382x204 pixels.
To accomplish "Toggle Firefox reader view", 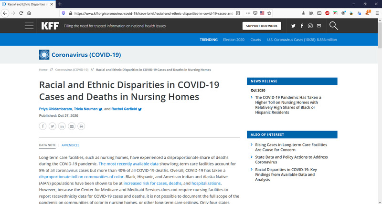I will (238, 13).
